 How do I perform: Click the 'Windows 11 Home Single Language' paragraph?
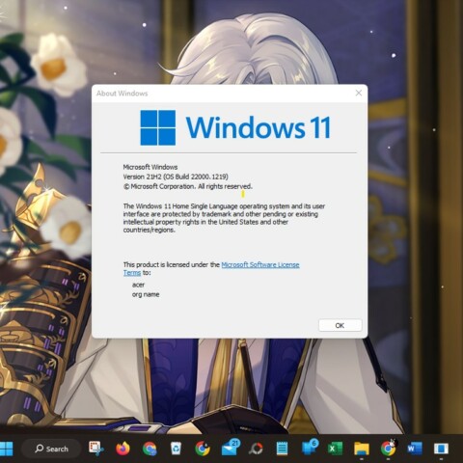tap(224, 218)
